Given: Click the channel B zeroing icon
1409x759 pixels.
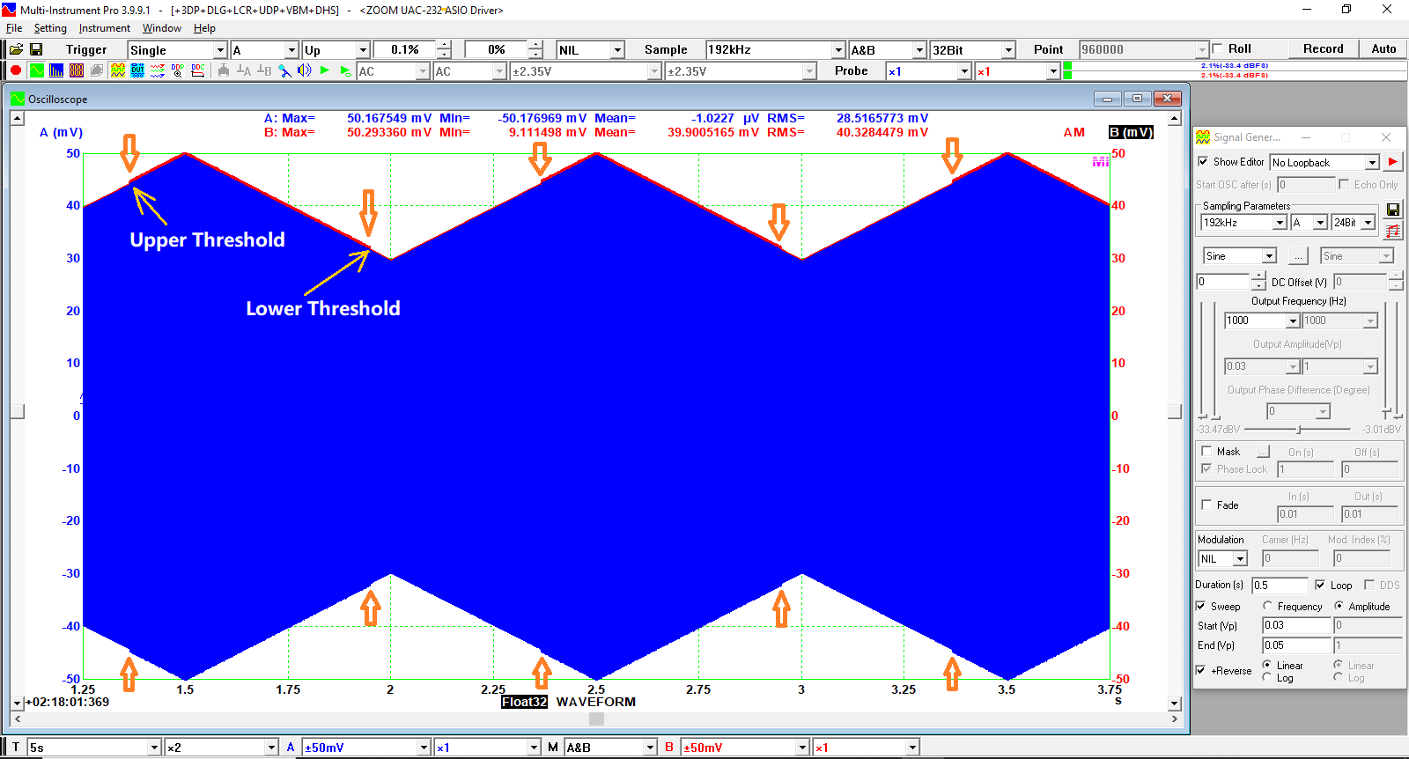Looking at the screenshot, I should coord(264,70).
